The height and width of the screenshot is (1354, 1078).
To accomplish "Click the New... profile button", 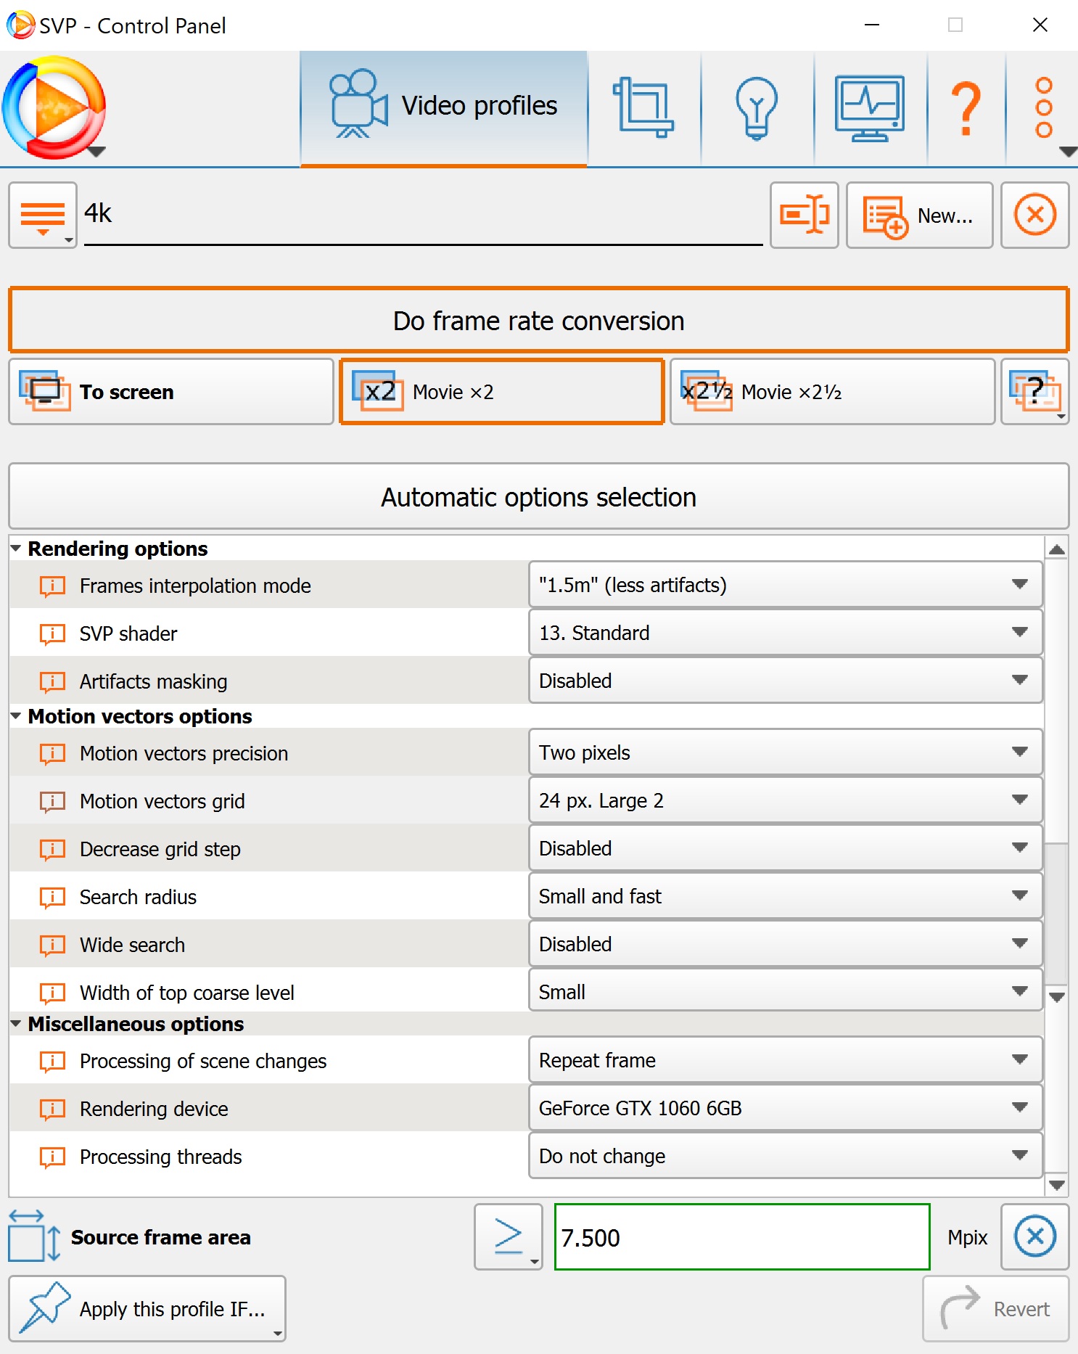I will (x=919, y=215).
